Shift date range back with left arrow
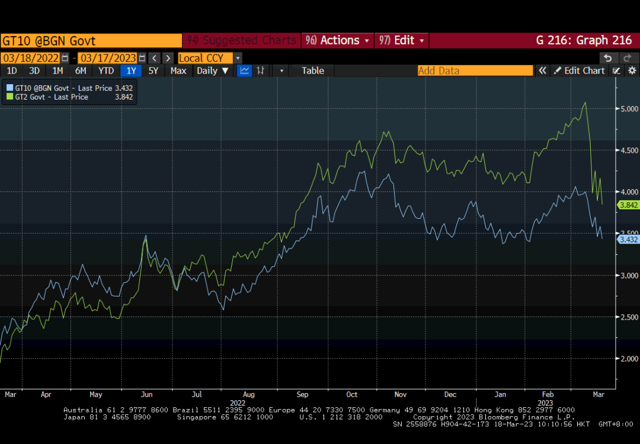The height and width of the screenshot is (444, 640). point(154,58)
